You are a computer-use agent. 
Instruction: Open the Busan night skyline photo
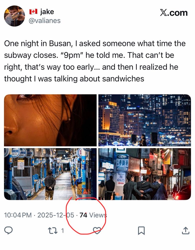[x=145, y=120]
